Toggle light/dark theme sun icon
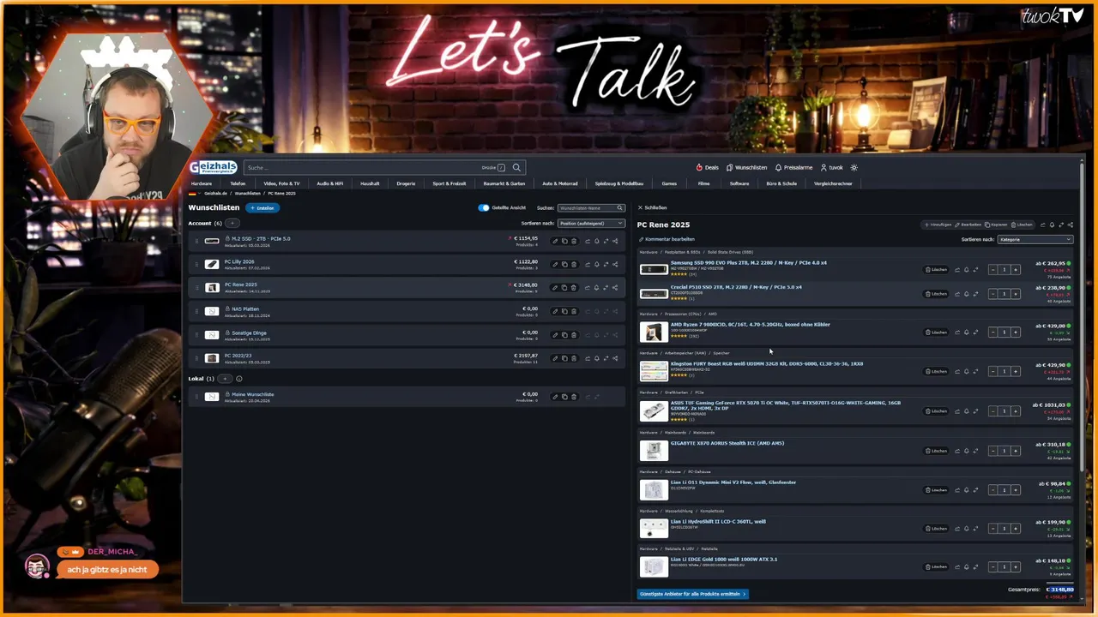The image size is (1098, 617). 854,168
